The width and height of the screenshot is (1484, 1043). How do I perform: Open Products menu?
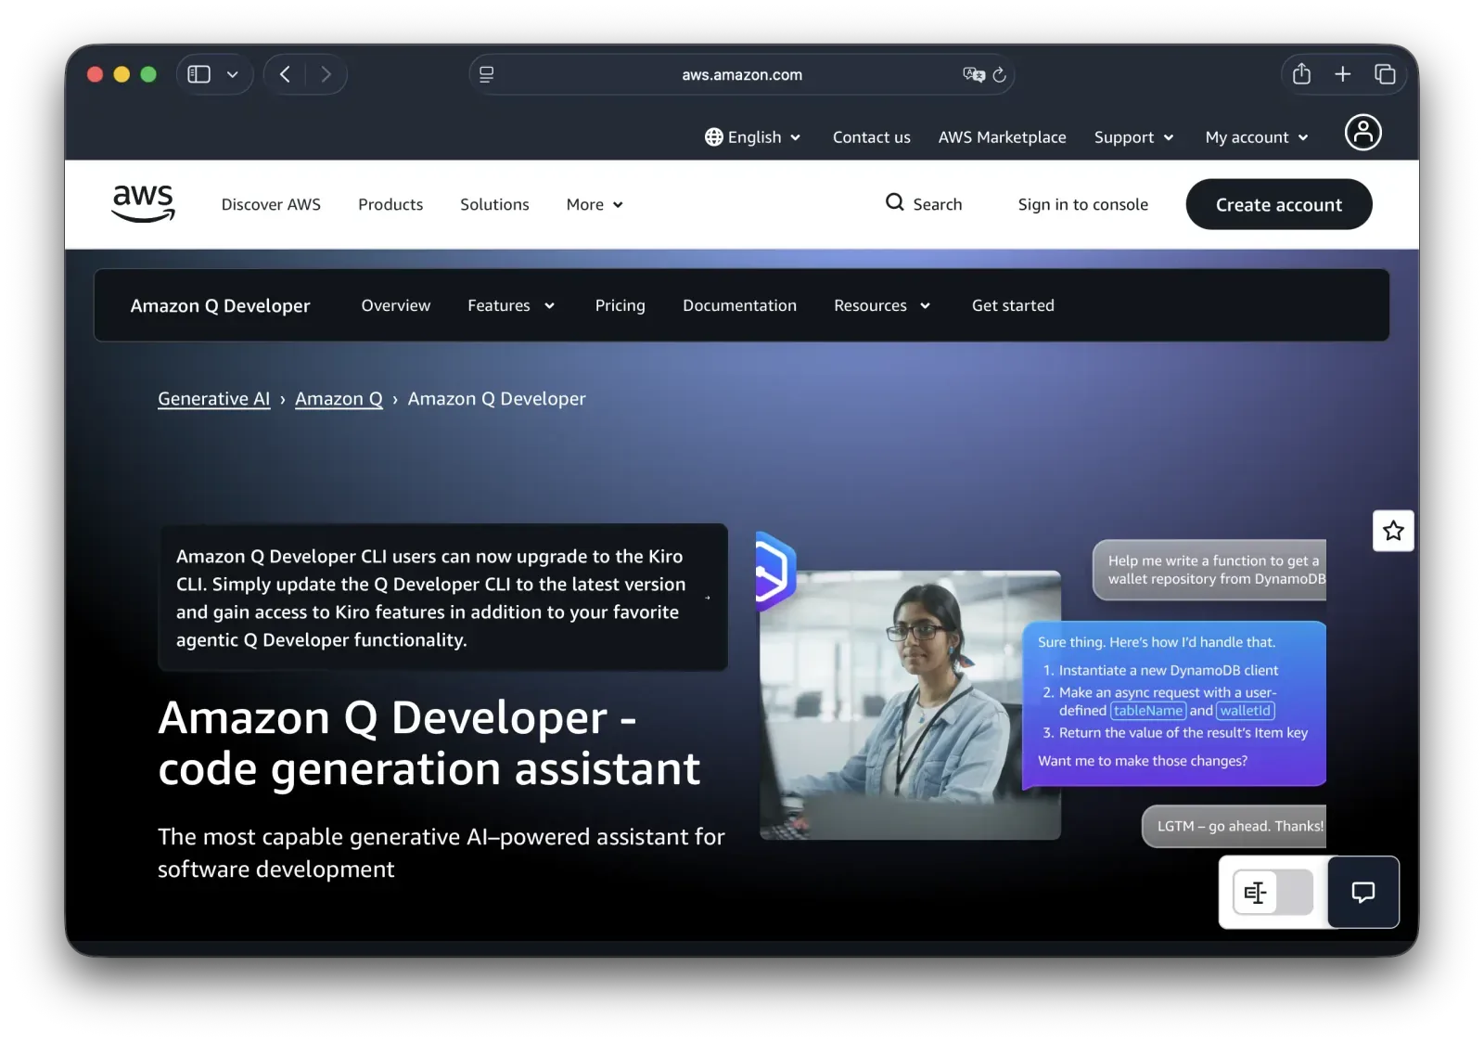click(x=390, y=204)
